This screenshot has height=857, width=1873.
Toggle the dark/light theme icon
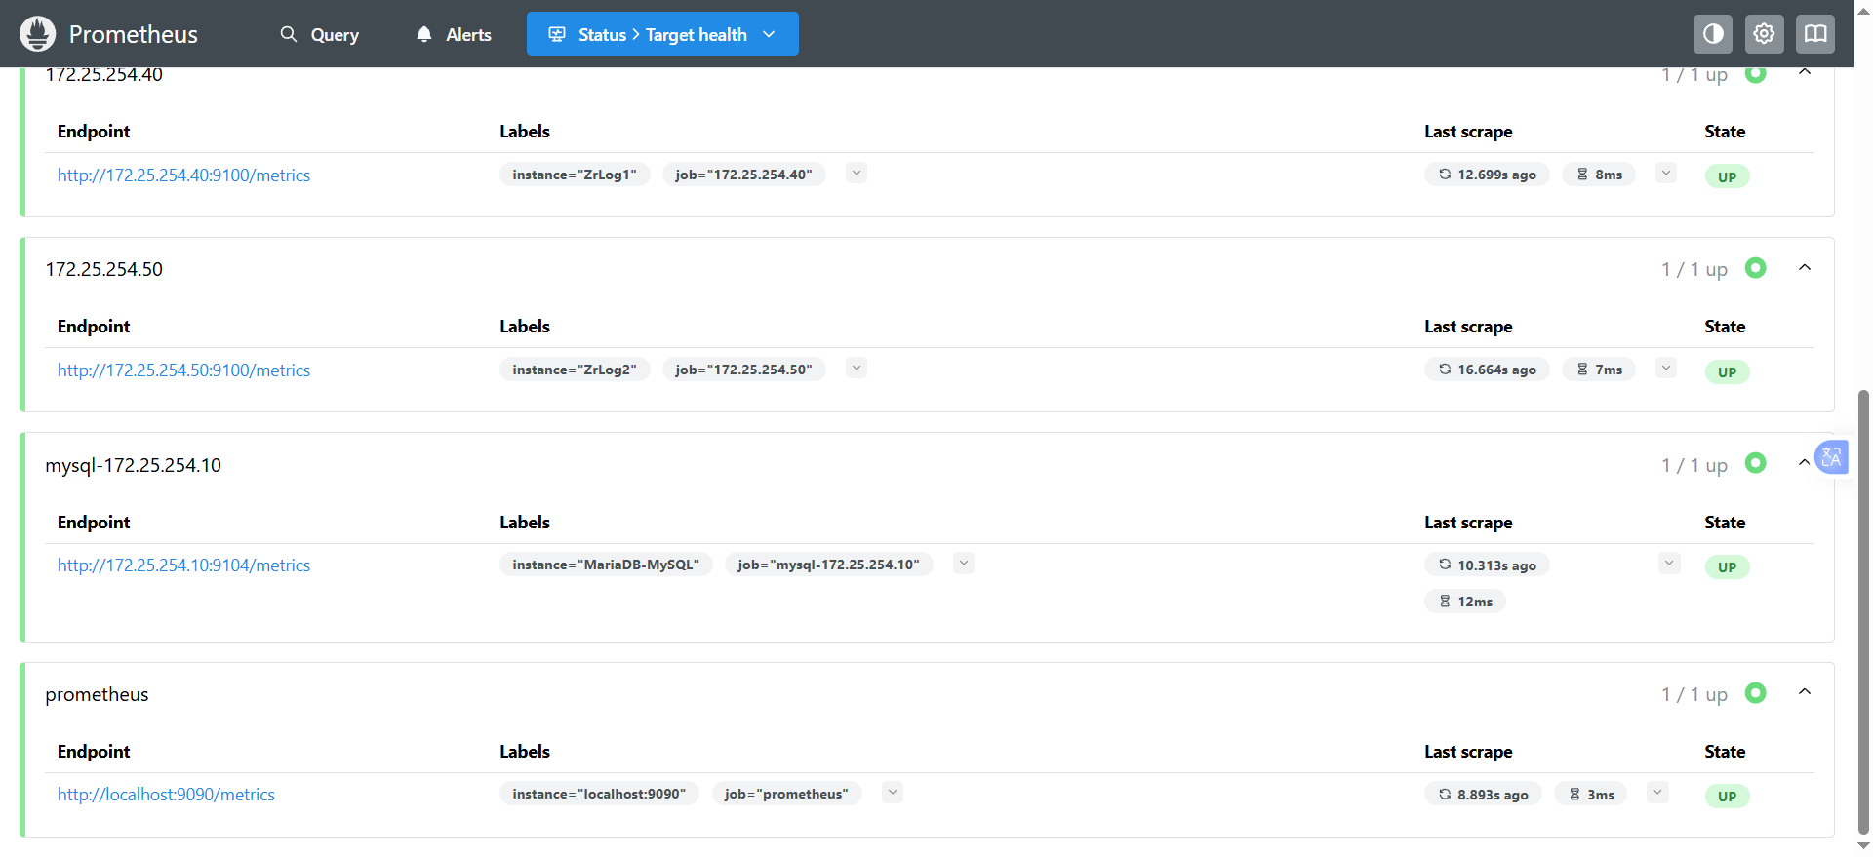coord(1713,34)
